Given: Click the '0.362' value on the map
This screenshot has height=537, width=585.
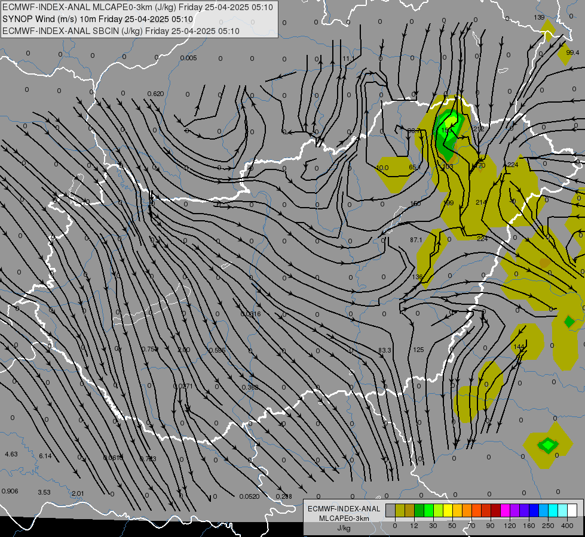Looking at the screenshot, I should (x=250, y=387).
